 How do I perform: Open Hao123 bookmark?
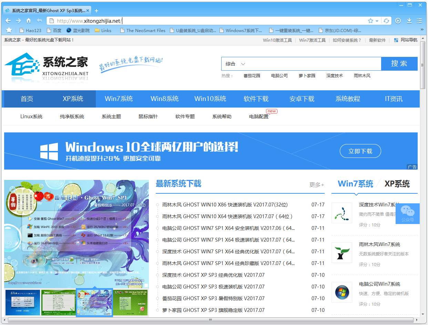30,30
